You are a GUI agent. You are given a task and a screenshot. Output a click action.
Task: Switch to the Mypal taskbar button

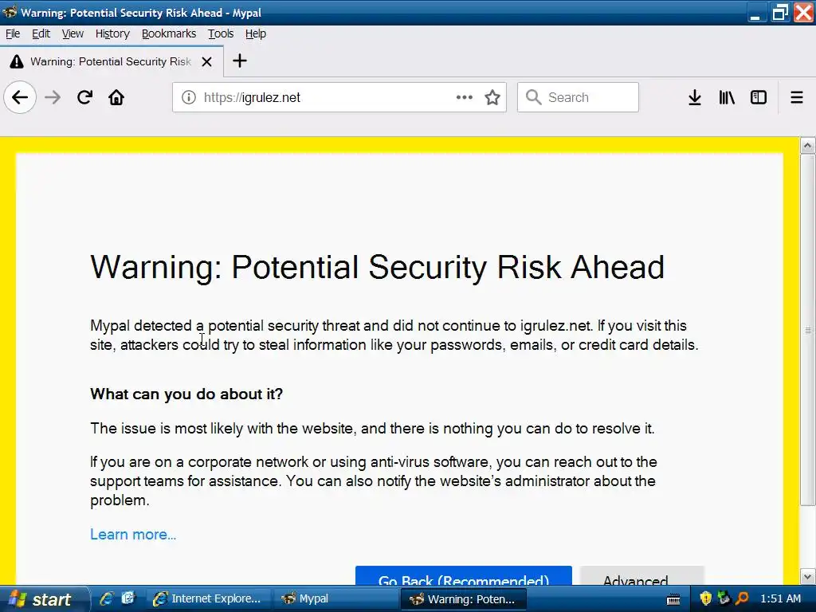coord(336,599)
